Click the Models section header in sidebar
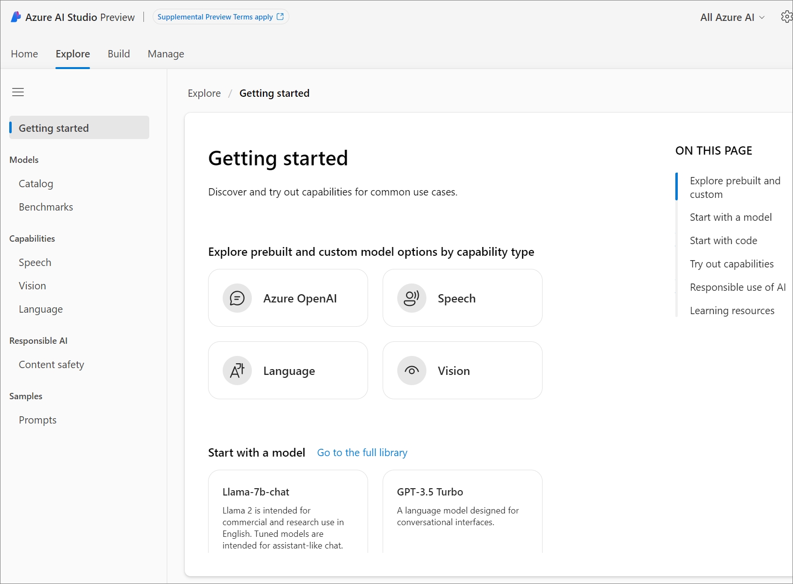Screen dimensions: 793x584 [x=24, y=160]
